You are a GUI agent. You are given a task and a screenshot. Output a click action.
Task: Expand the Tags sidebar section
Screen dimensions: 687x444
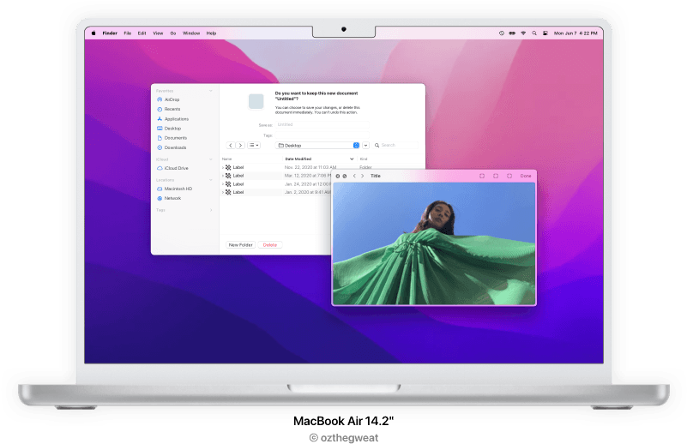click(211, 210)
